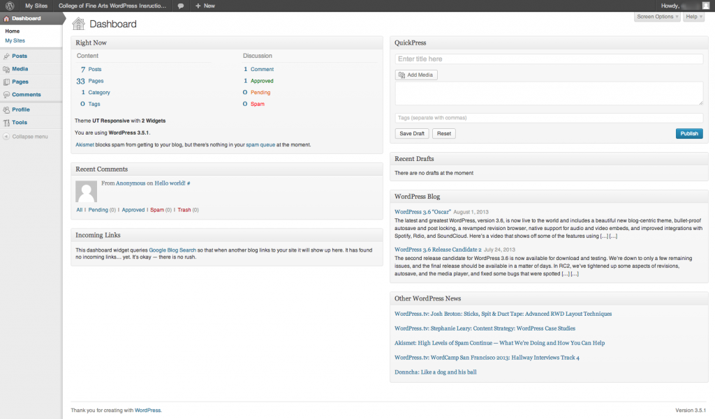
Task: Open the WordCamp San Francisco 2013 link
Action: pyautogui.click(x=487, y=358)
